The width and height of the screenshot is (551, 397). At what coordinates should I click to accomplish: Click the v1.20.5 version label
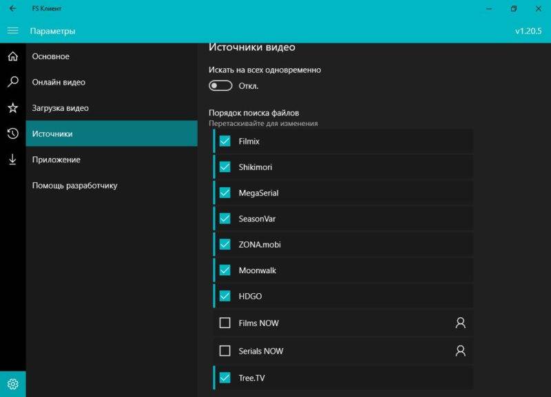coord(528,31)
